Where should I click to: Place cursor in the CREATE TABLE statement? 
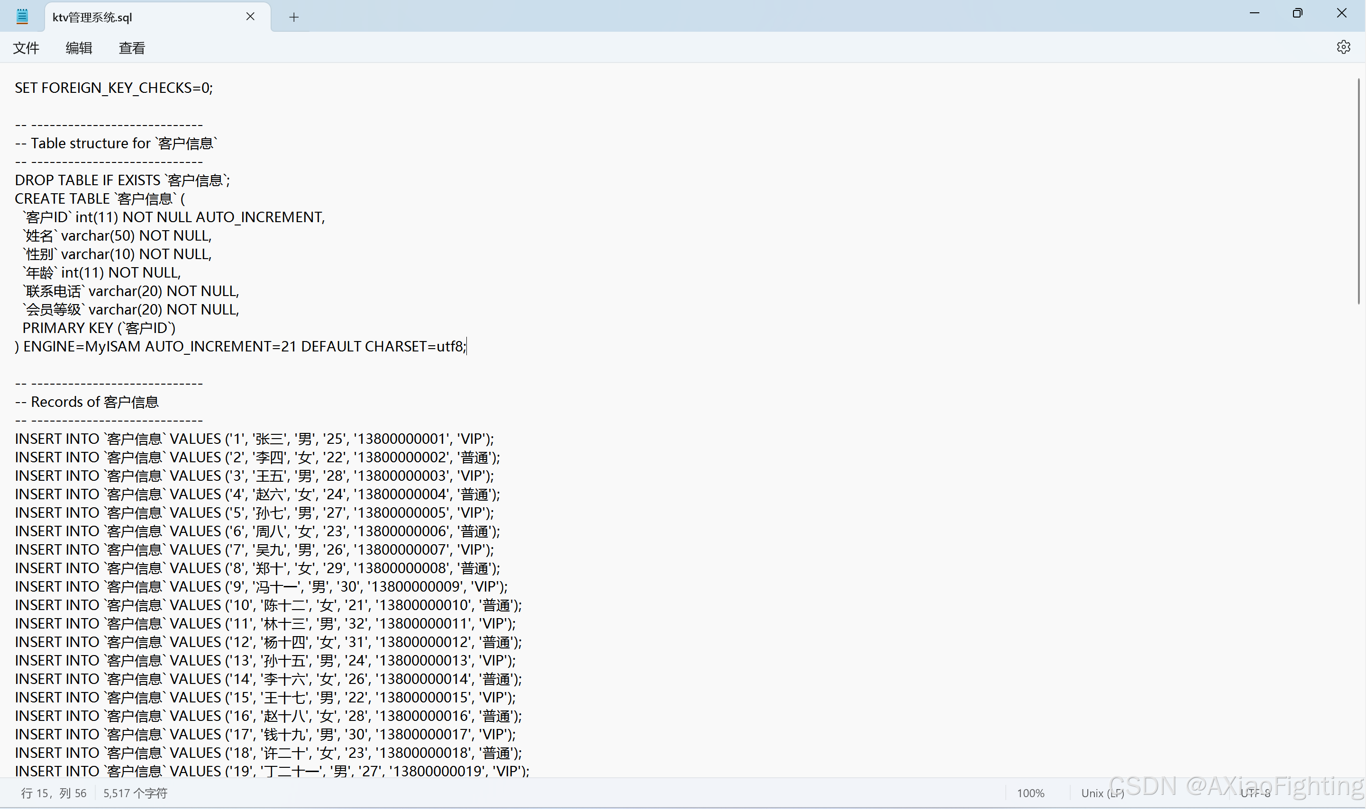point(100,198)
